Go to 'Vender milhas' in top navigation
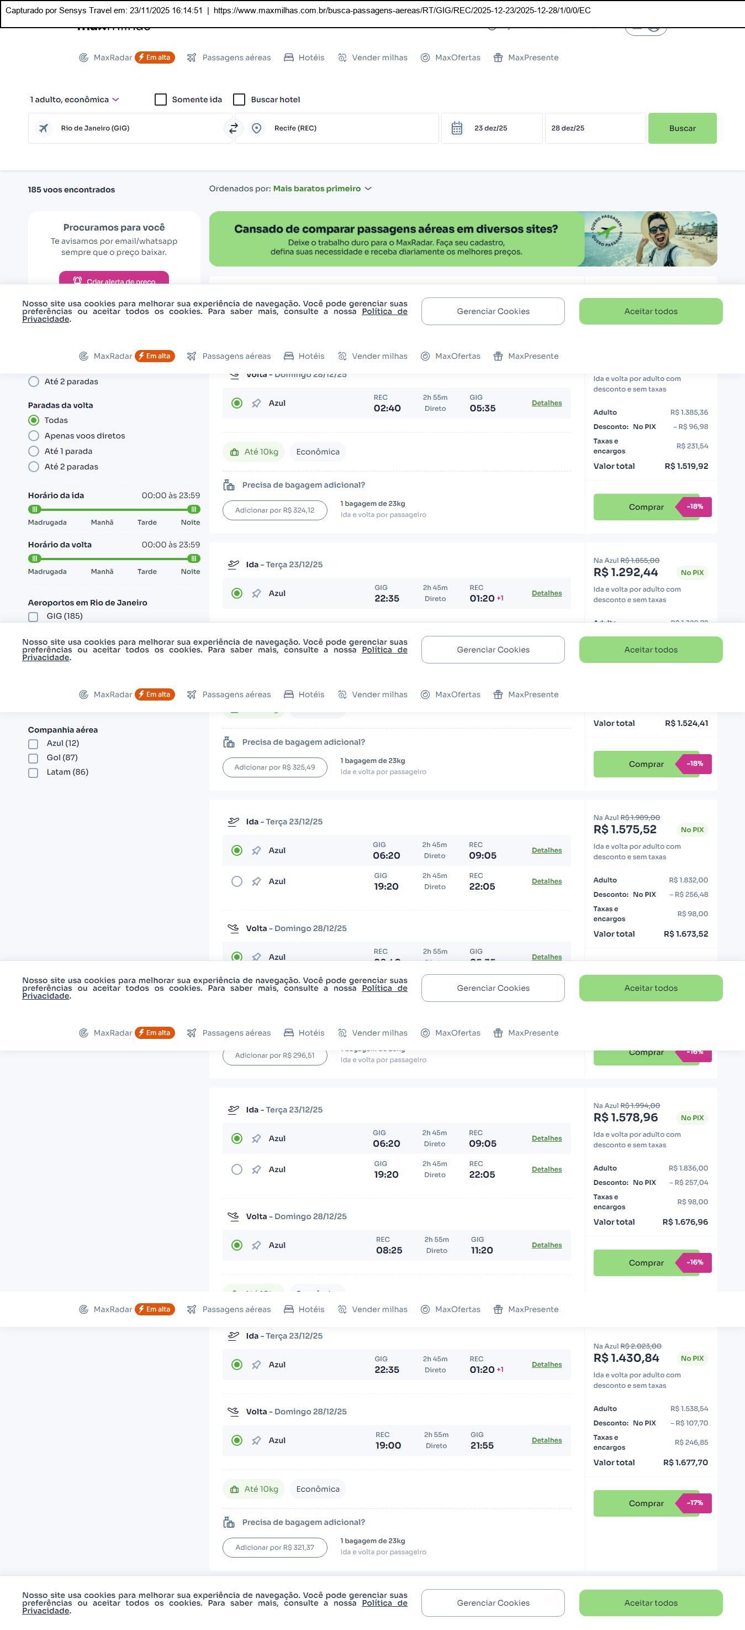The width and height of the screenshot is (745, 1630). tap(373, 58)
